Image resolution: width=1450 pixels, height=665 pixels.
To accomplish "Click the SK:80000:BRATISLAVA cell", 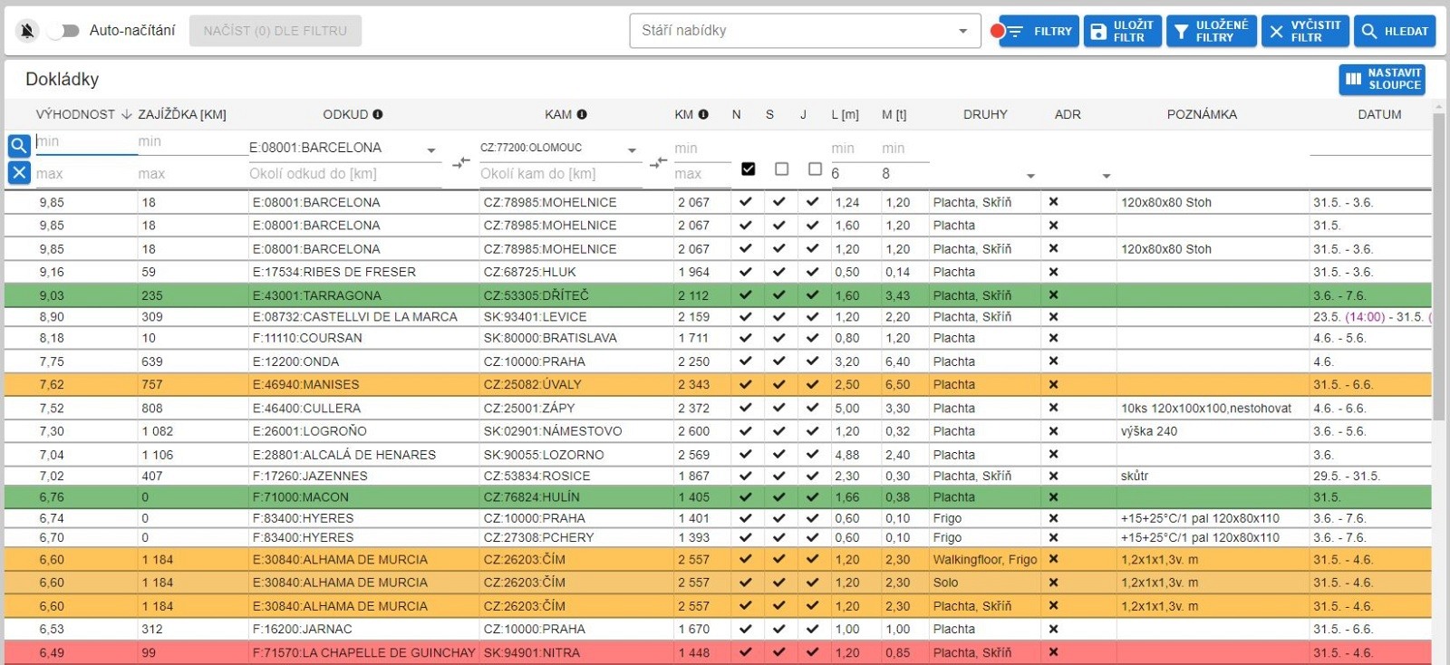I will point(576,338).
